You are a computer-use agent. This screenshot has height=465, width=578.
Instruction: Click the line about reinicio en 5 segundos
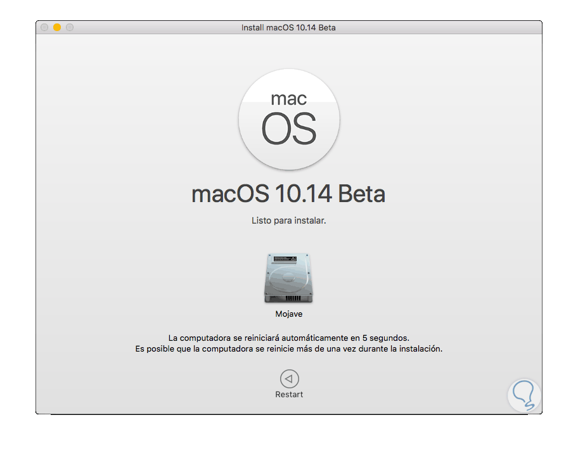pyautogui.click(x=289, y=338)
